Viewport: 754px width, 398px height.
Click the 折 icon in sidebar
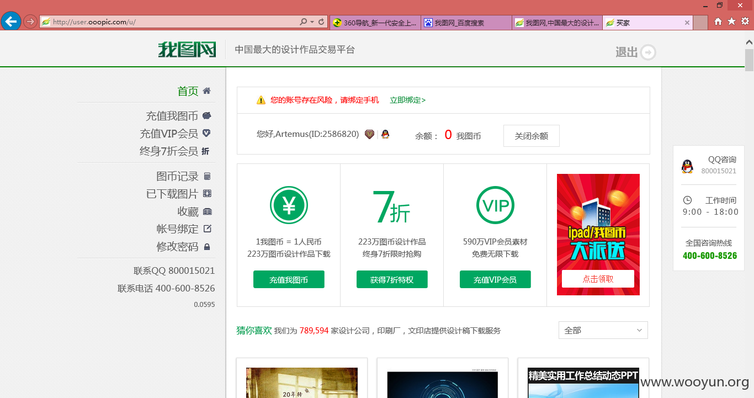click(205, 151)
